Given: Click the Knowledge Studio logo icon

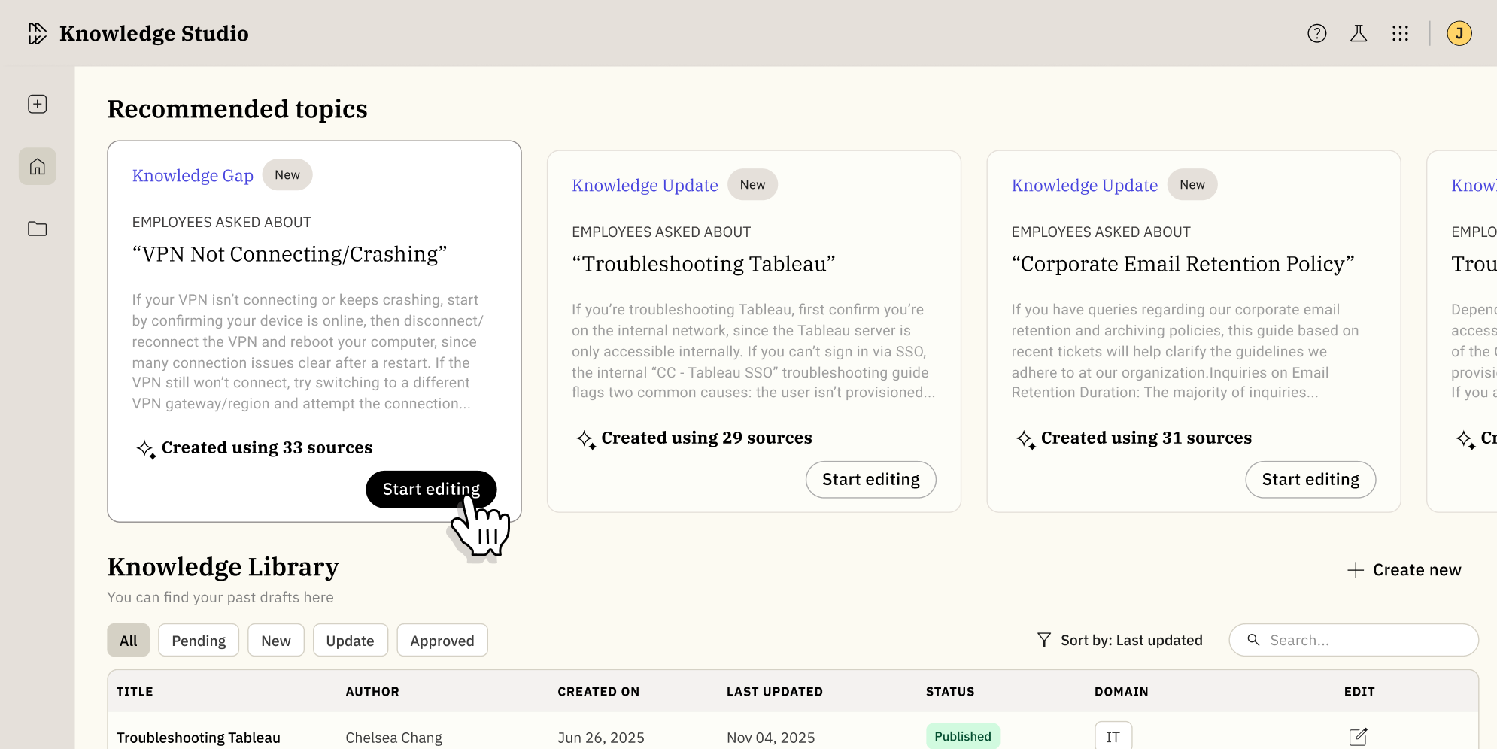Looking at the screenshot, I should pos(36,33).
